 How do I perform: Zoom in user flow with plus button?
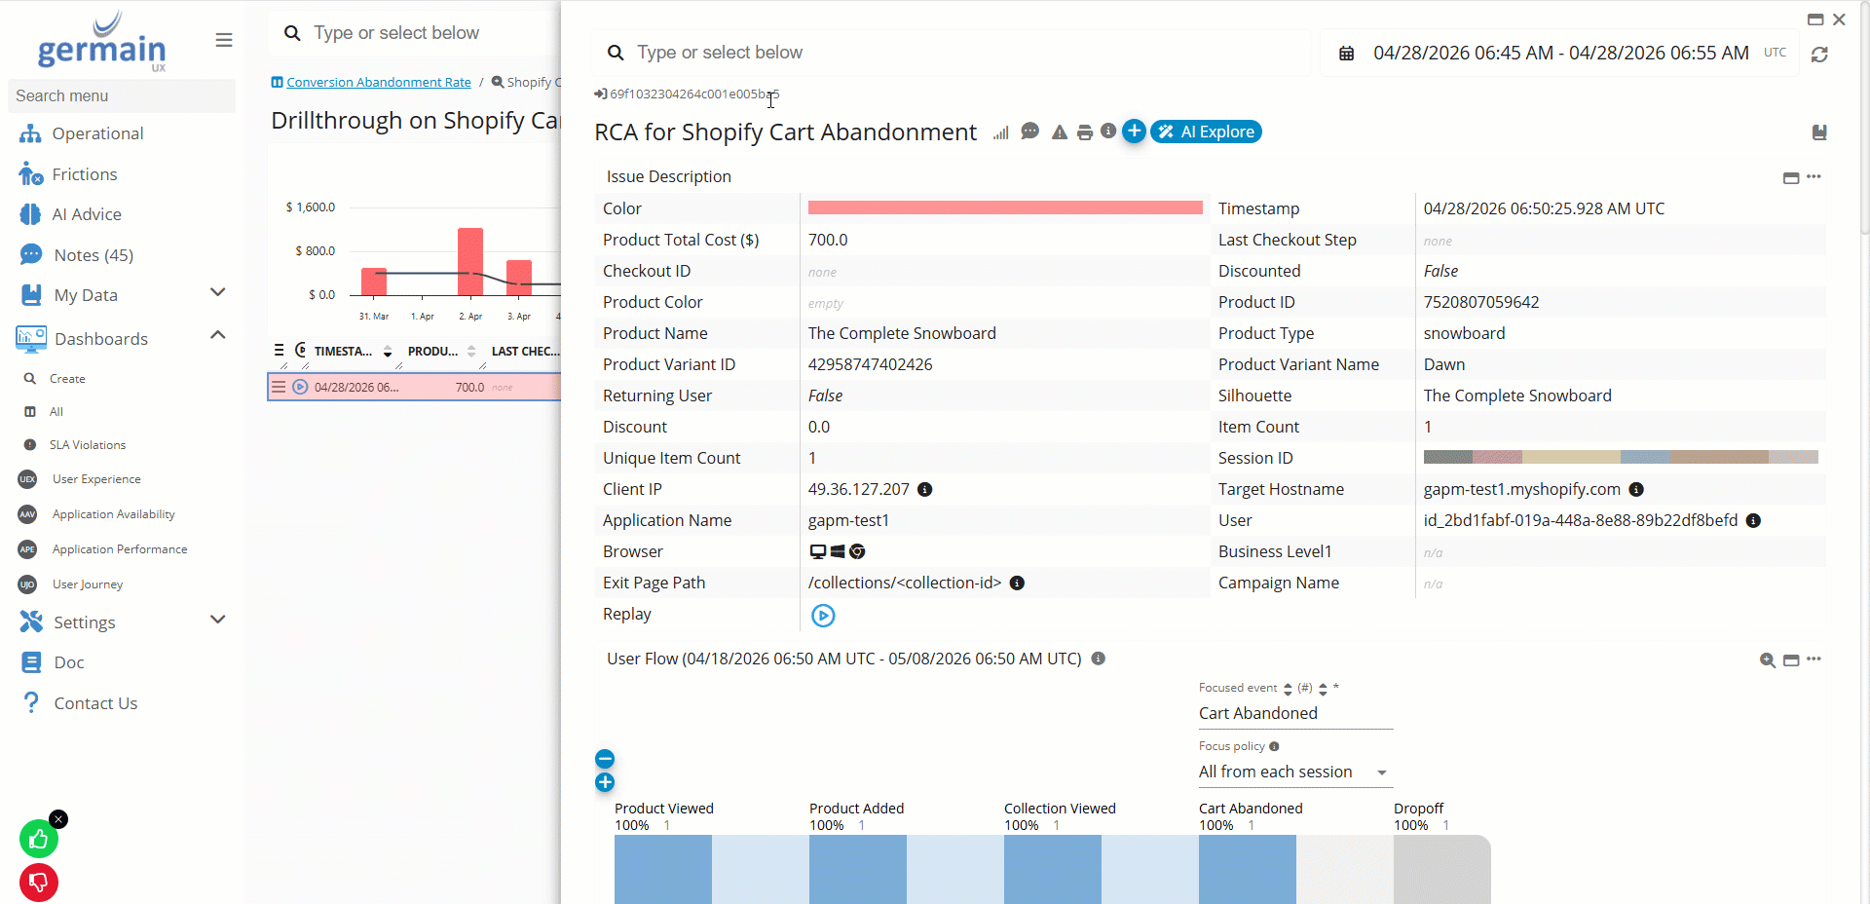tap(605, 782)
